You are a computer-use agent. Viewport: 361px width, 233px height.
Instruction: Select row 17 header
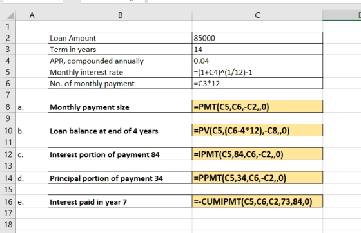click(x=8, y=213)
